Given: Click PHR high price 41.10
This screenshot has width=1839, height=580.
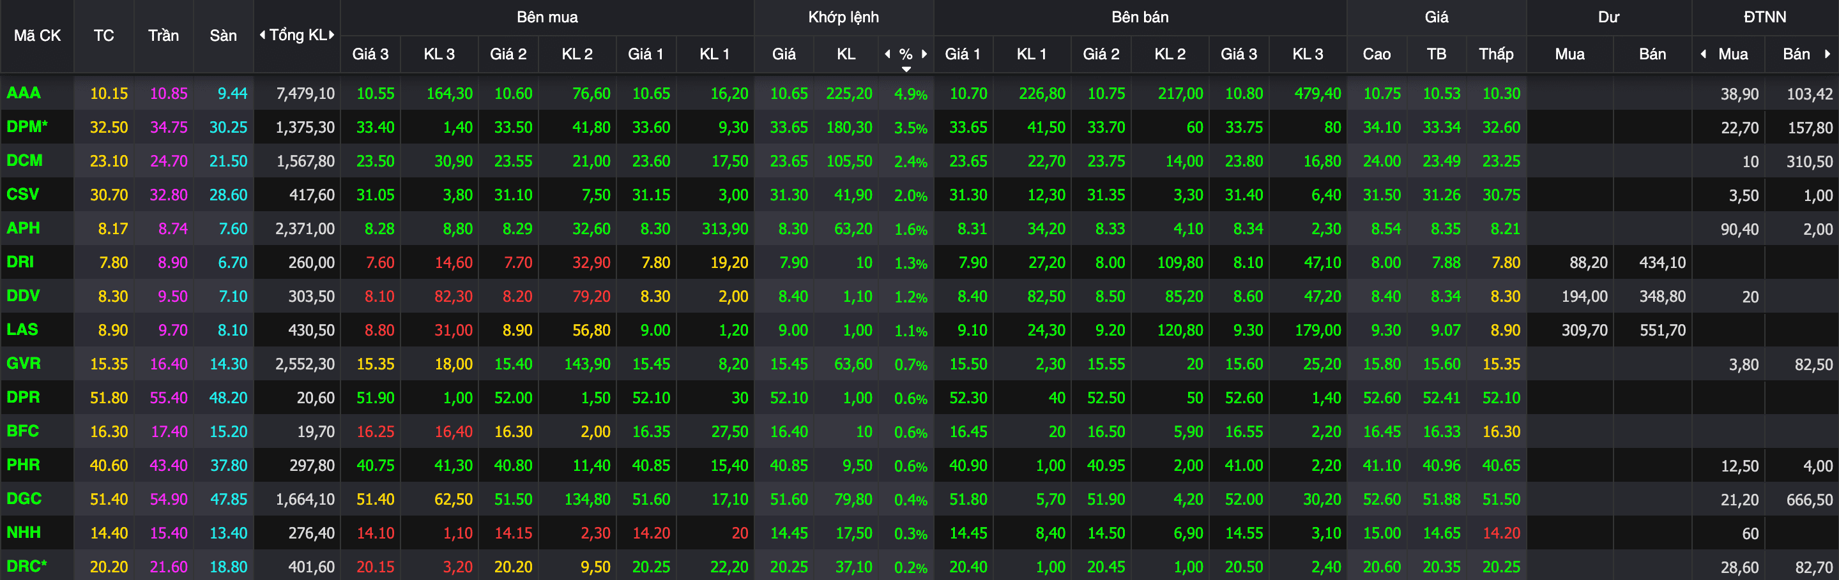Looking at the screenshot, I should [1382, 466].
